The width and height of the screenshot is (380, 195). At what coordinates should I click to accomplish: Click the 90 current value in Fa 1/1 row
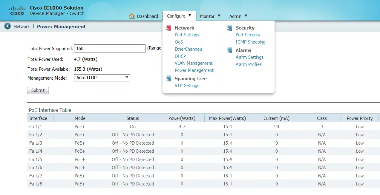coord(277,127)
